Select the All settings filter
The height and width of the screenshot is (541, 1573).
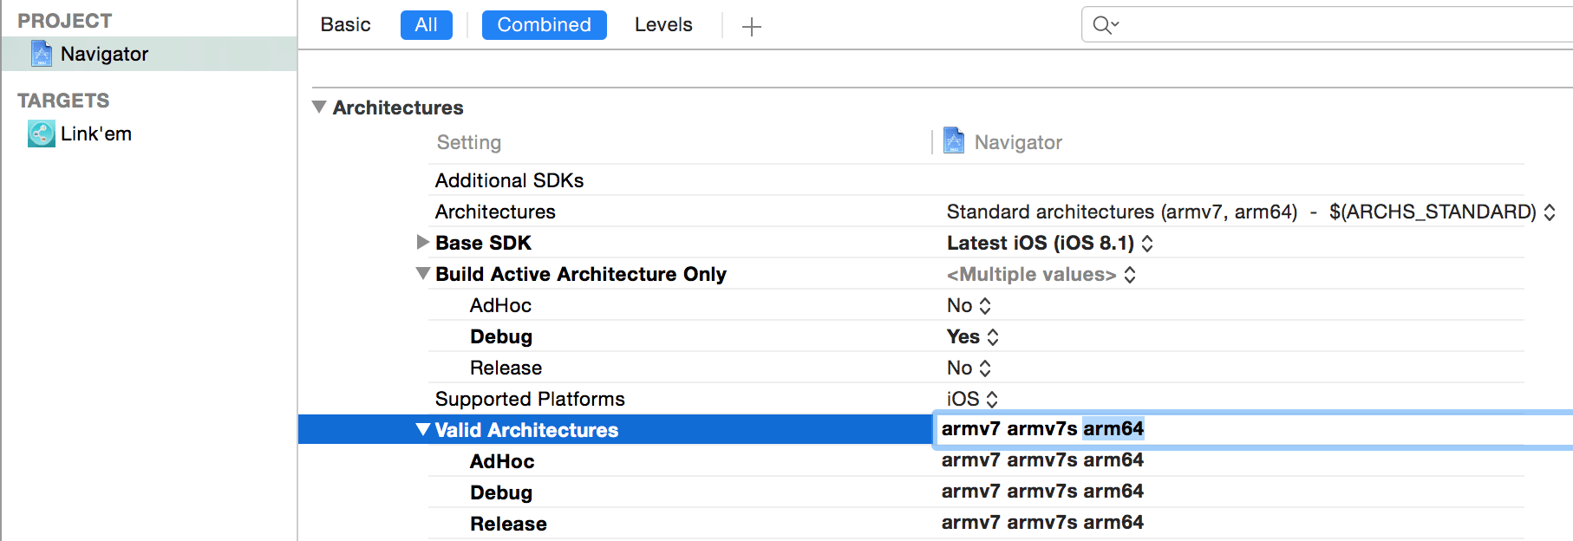(426, 25)
